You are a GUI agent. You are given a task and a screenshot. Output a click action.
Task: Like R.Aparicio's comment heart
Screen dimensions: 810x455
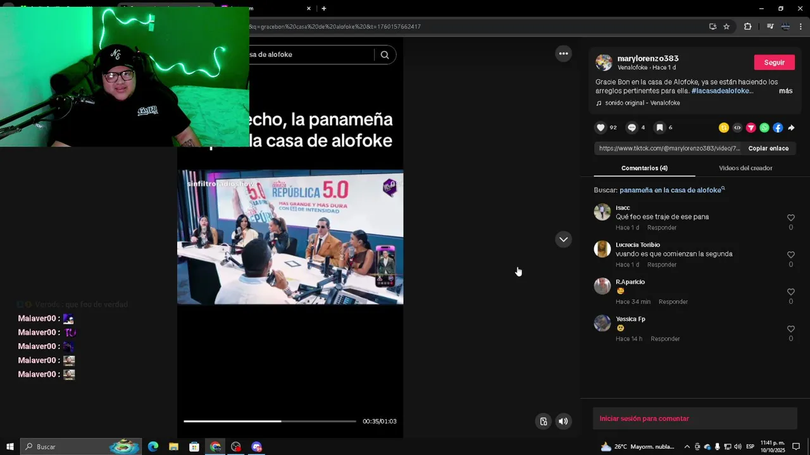point(790,292)
